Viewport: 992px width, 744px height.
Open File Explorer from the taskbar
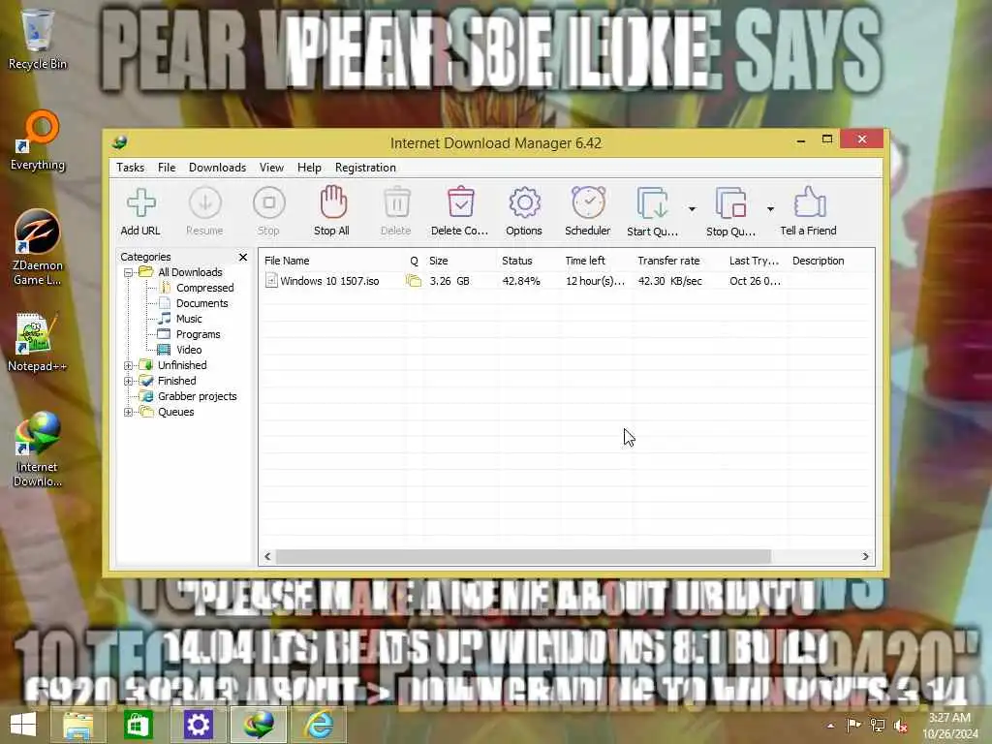coord(77,725)
